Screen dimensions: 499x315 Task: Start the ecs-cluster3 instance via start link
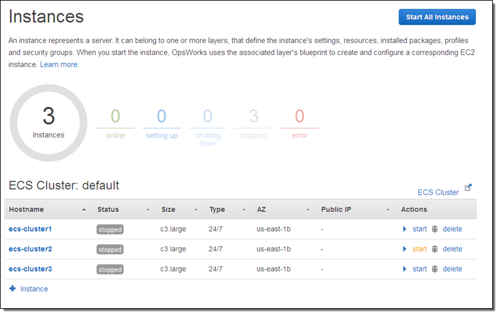pos(420,269)
